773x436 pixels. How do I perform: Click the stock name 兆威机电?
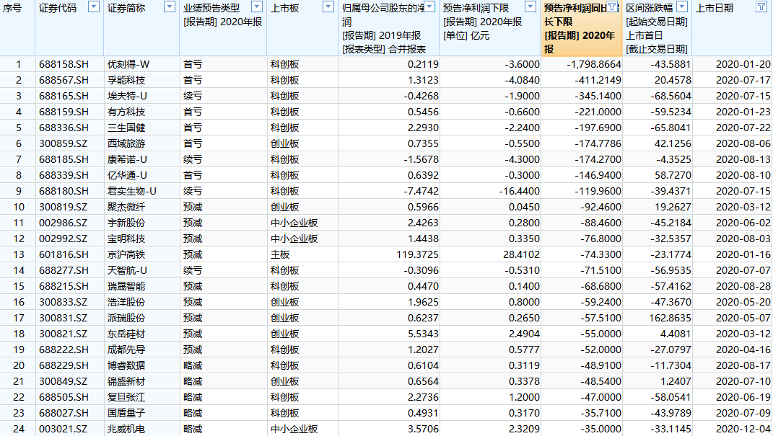point(126,429)
